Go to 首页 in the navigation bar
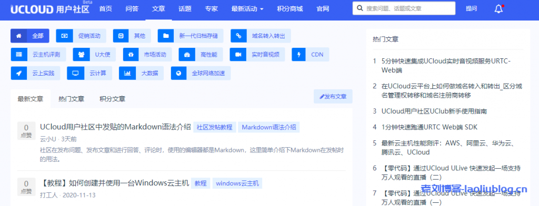539x206 pixels. (x=105, y=9)
